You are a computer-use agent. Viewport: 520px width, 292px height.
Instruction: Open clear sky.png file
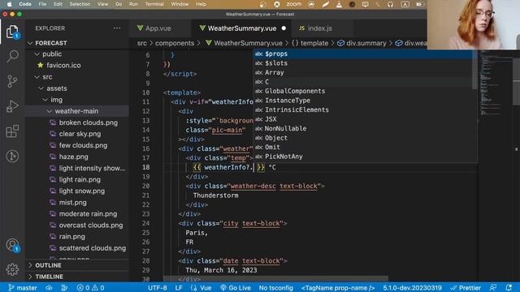coord(77,134)
